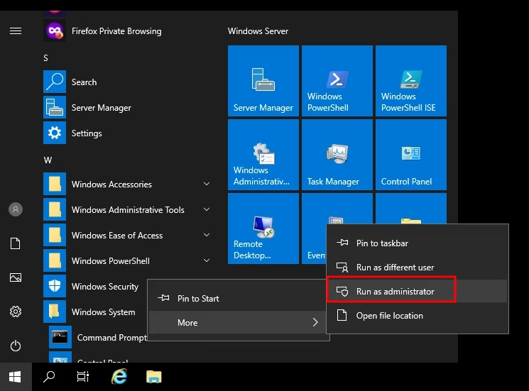Image resolution: width=529 pixels, height=391 pixels.
Task: Select Open file location
Action: click(389, 316)
